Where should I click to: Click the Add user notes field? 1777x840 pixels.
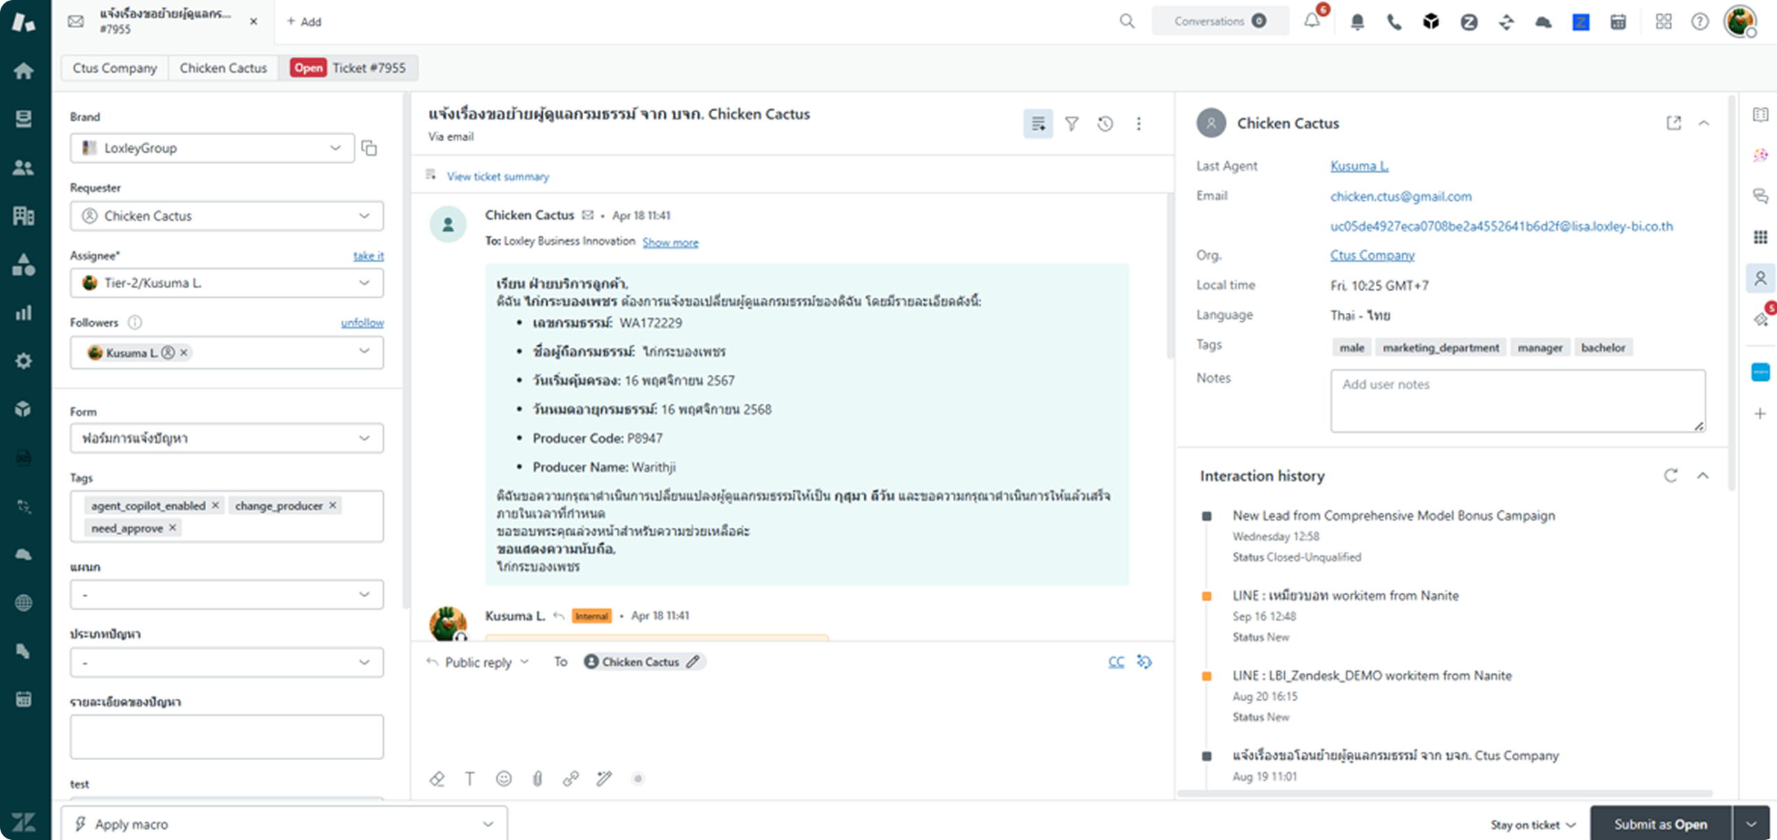(x=1517, y=400)
